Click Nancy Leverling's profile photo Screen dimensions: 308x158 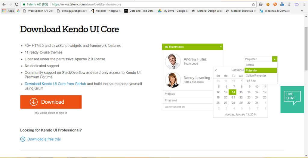click(173, 80)
